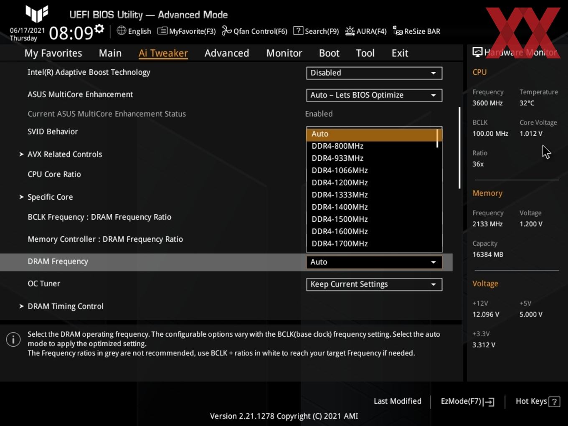Open Search(F9) question mark icon
Image resolution: width=568 pixels, height=426 pixels.
click(x=298, y=31)
